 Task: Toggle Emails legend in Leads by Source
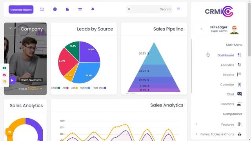(x=56, y=88)
